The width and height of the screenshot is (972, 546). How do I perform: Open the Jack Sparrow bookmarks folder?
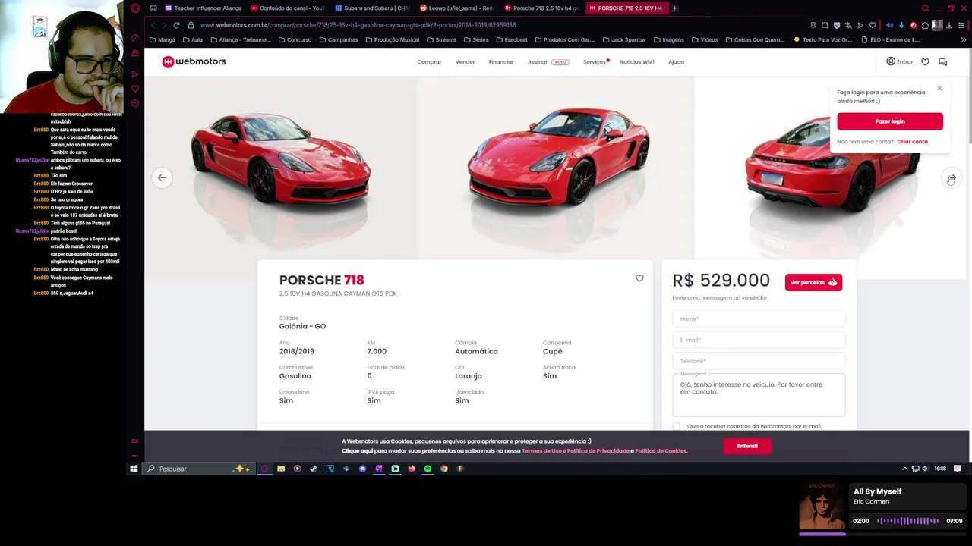[623, 39]
